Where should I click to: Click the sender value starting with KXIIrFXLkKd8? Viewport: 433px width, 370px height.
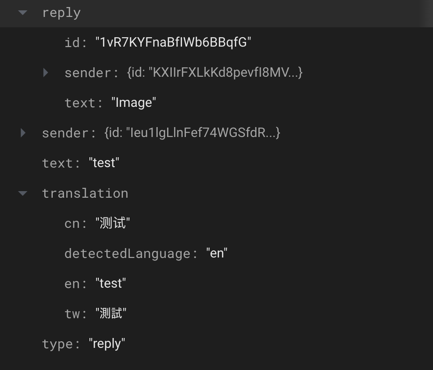(215, 72)
